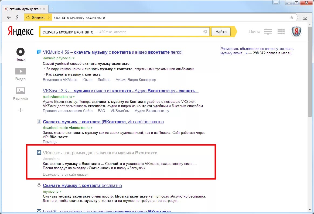Expand dropdown next to mymoo.ru

61,192
